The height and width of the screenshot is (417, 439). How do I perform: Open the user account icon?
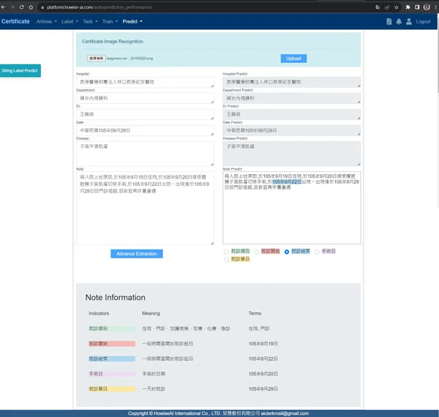pyautogui.click(x=409, y=21)
